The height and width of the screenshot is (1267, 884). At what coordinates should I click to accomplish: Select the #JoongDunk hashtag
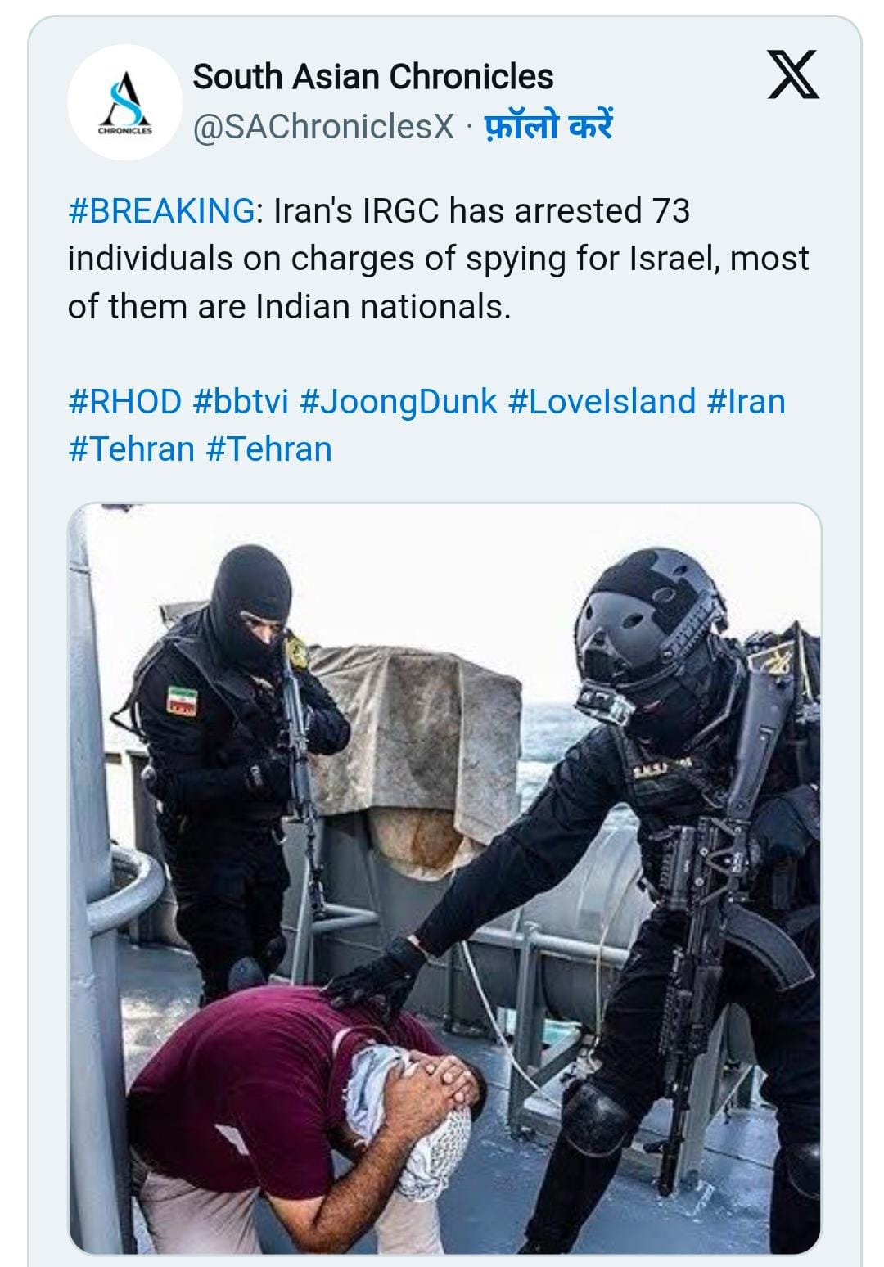pyautogui.click(x=398, y=402)
